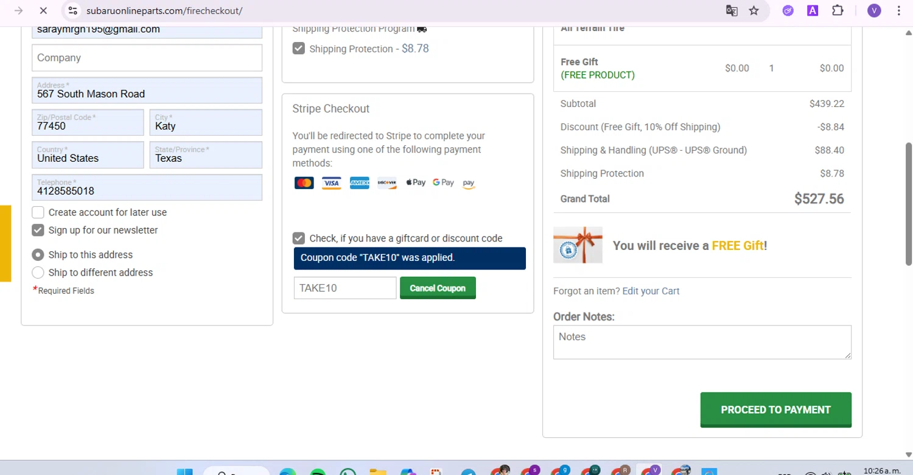Screen dimensions: 913x475
Task: Click the '(FREE PRODUCT)' green label
Action: pyautogui.click(x=597, y=75)
